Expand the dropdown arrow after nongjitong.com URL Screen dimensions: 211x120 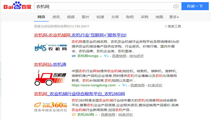click(x=119, y=85)
